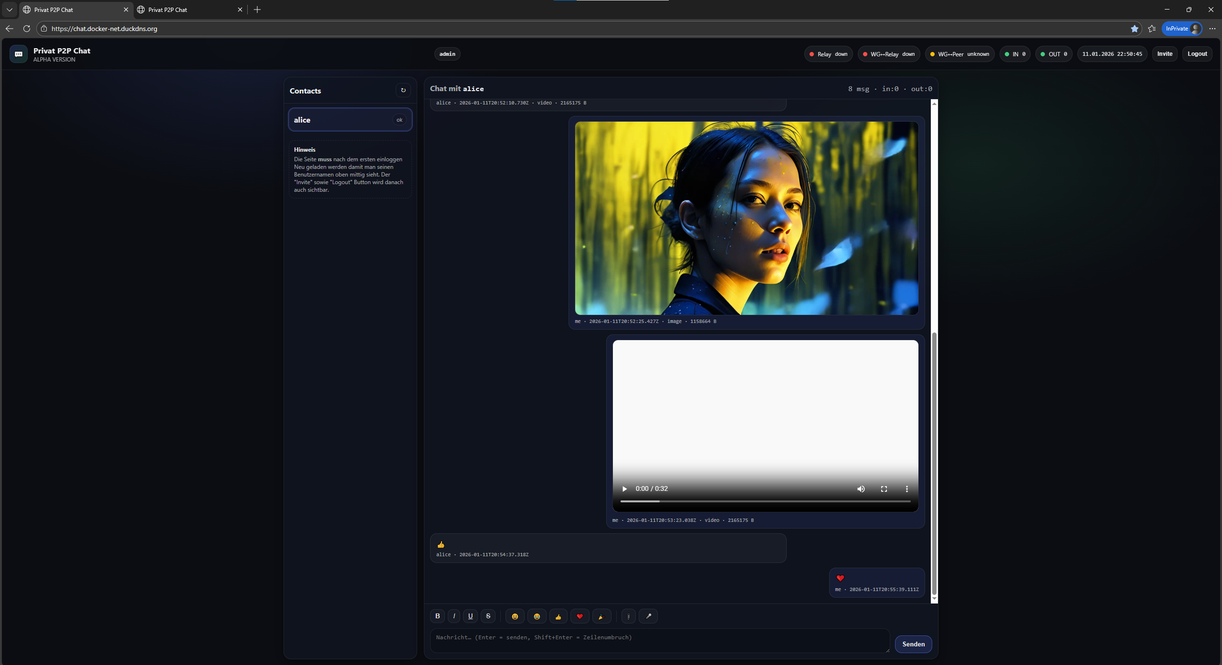Click the Senden button

coord(913,644)
